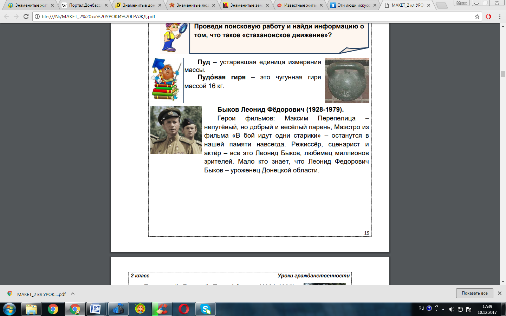This screenshot has height=316, width=506.
Task: Close the downloads bar
Action: coord(500,293)
